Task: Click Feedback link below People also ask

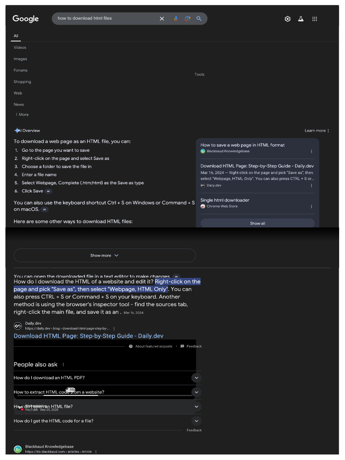Action: [x=194, y=430]
